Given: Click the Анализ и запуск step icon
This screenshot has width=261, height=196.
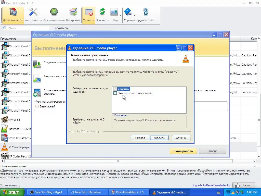Looking at the screenshot, I should coord(37,79).
